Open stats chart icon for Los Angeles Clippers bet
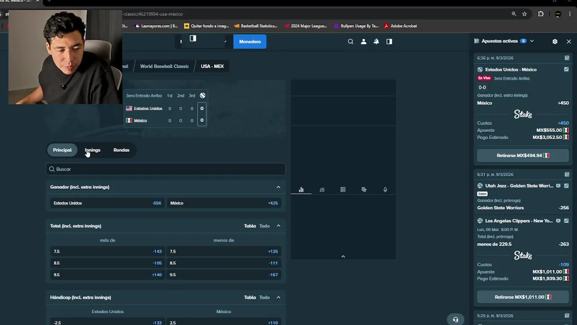Image resolution: width=577 pixels, height=325 pixels. click(566, 221)
